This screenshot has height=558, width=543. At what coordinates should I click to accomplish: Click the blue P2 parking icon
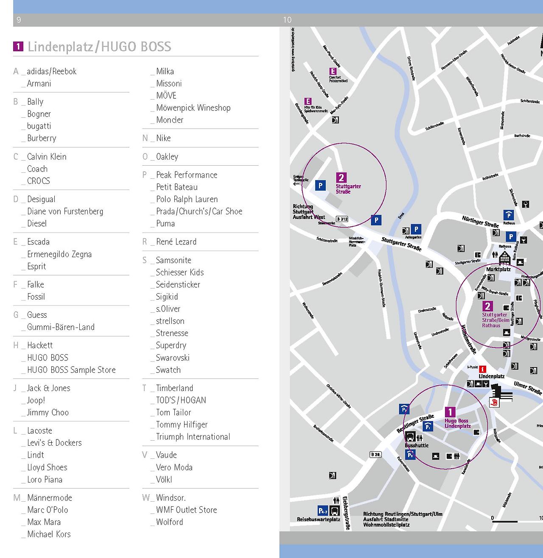point(410,455)
